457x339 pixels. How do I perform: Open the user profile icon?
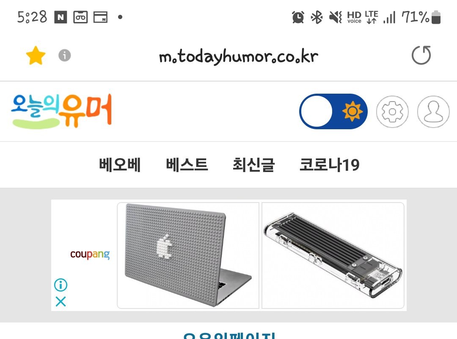(x=433, y=111)
